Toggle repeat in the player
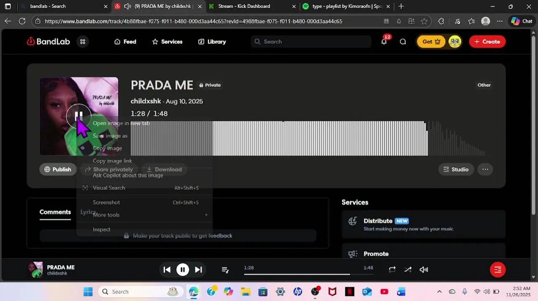The width and height of the screenshot is (538, 301). [392, 270]
